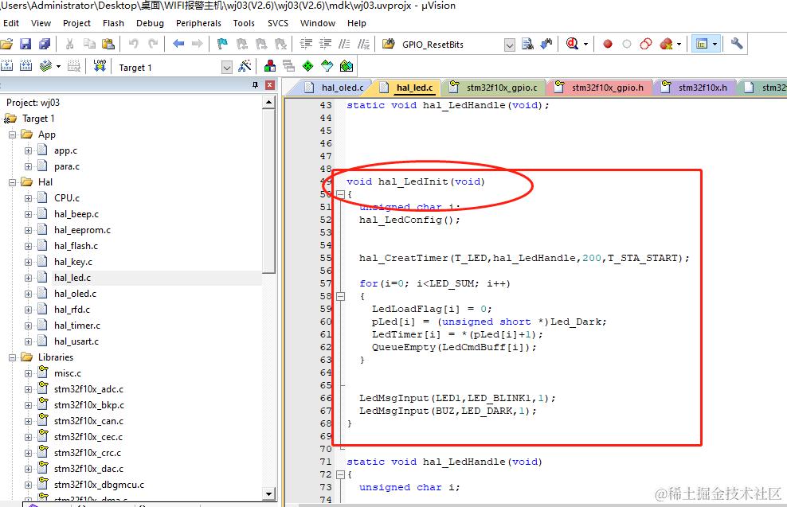Image resolution: width=787 pixels, height=507 pixels.
Task: Open the Project menu
Action: point(76,23)
